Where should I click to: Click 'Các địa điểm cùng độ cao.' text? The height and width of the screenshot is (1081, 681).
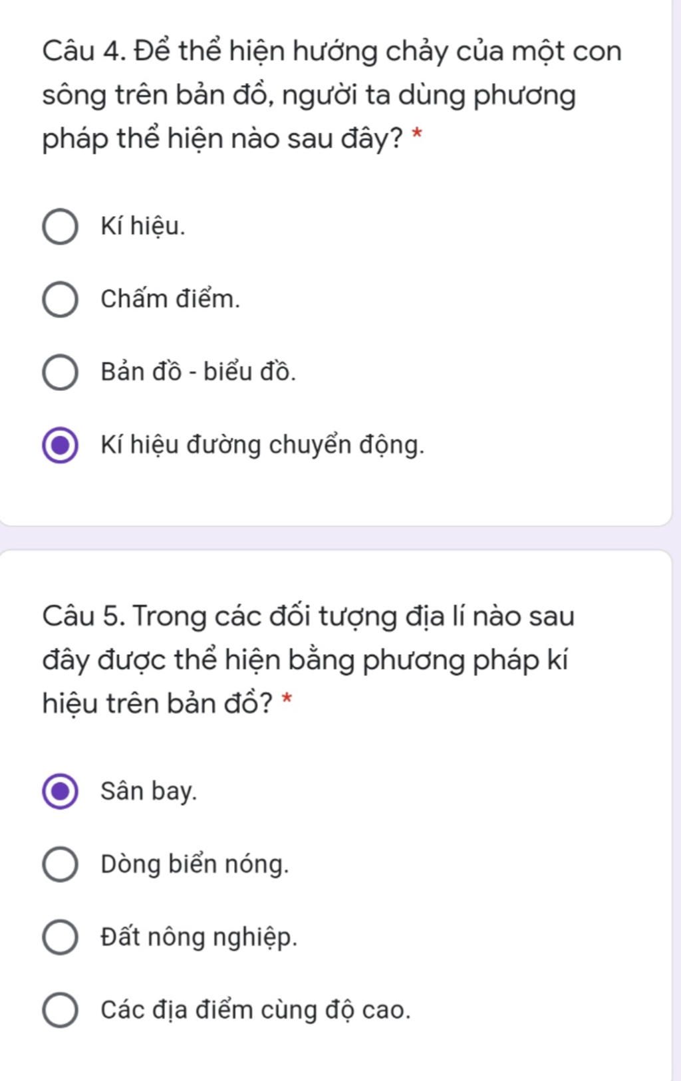click(x=256, y=1010)
